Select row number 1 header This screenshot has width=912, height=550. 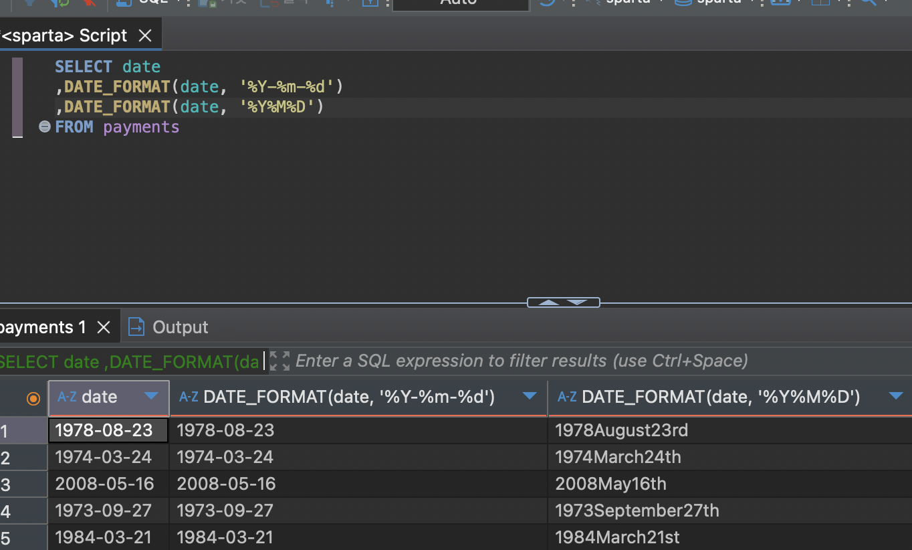[x=23, y=430]
